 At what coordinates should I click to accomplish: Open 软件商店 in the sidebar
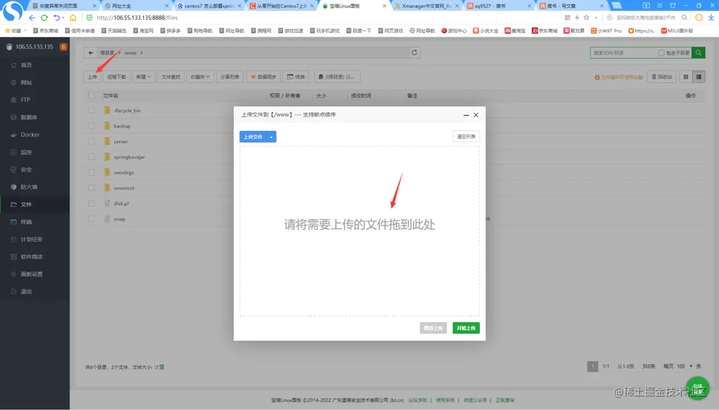point(32,257)
